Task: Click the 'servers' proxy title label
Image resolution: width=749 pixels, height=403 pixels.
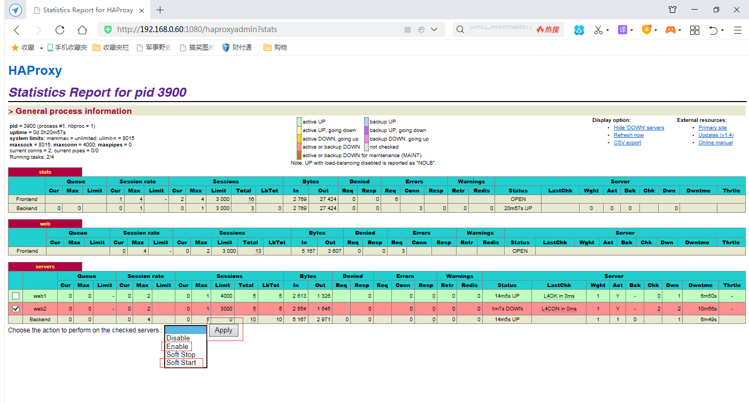Action: click(x=45, y=266)
